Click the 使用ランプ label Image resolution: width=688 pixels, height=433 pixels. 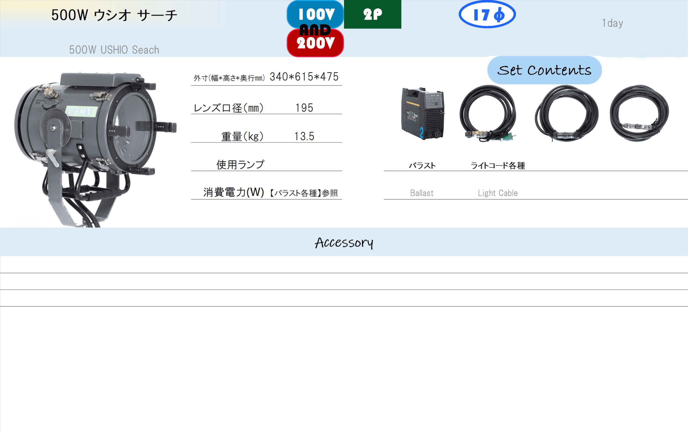click(x=240, y=165)
